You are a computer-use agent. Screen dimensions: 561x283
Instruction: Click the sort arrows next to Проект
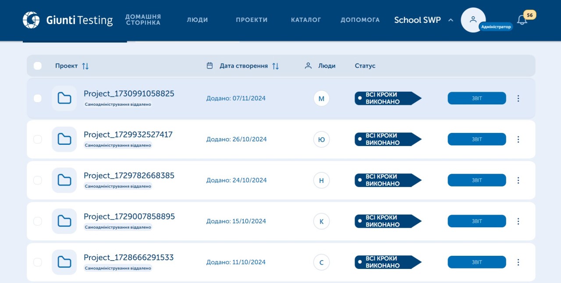click(85, 65)
